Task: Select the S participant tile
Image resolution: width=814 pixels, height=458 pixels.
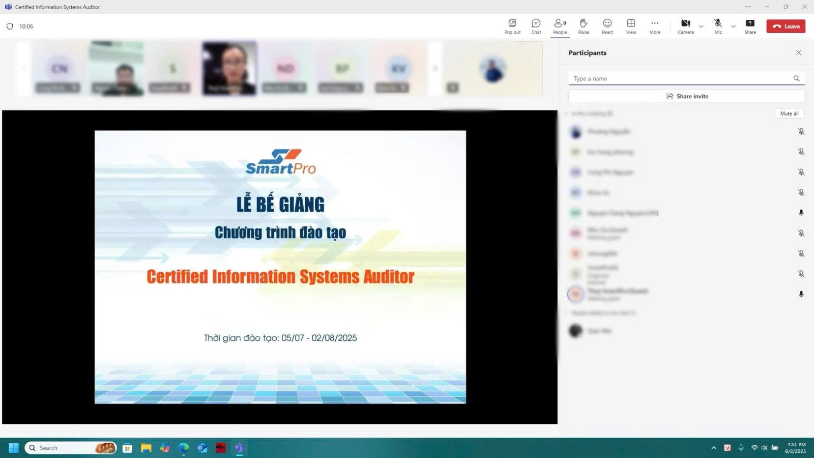Action: (172, 68)
